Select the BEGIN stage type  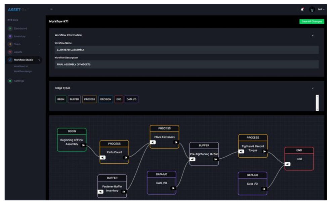61,99
